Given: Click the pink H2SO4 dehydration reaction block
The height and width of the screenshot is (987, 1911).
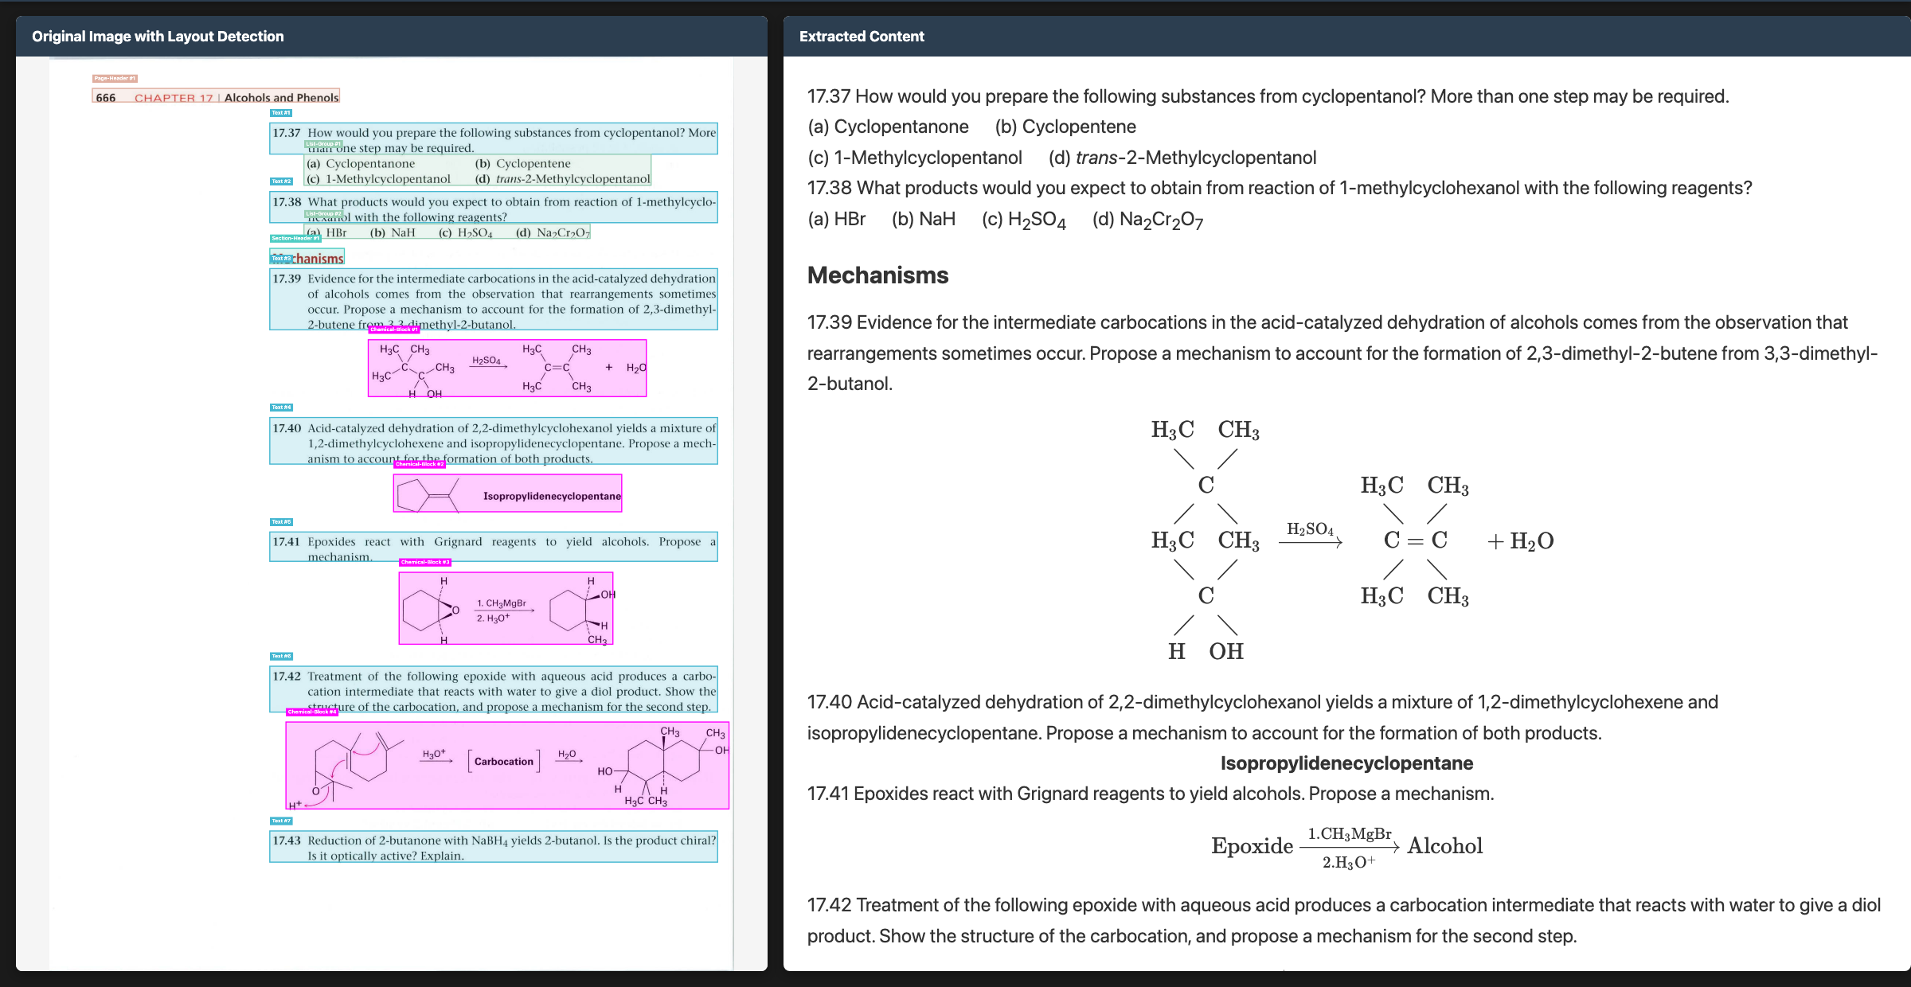Looking at the screenshot, I should [x=507, y=368].
